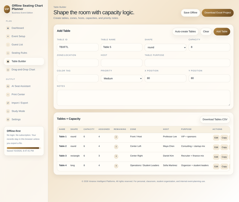The height and width of the screenshot is (202, 239).
Task: Edit Table 1 row
Action: pyautogui.click(x=216, y=138)
